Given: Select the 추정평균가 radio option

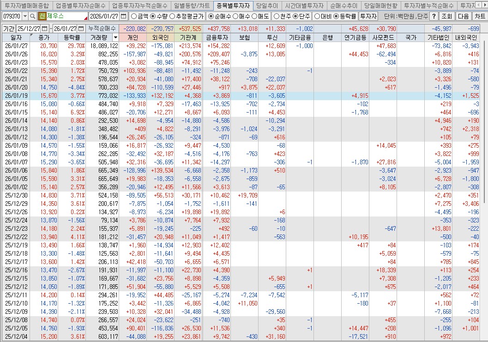Looking at the screenshot, I should (x=172, y=16).
